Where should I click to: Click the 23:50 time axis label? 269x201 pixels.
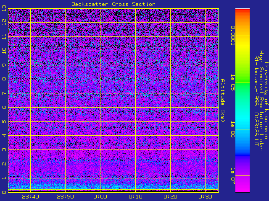66,197
